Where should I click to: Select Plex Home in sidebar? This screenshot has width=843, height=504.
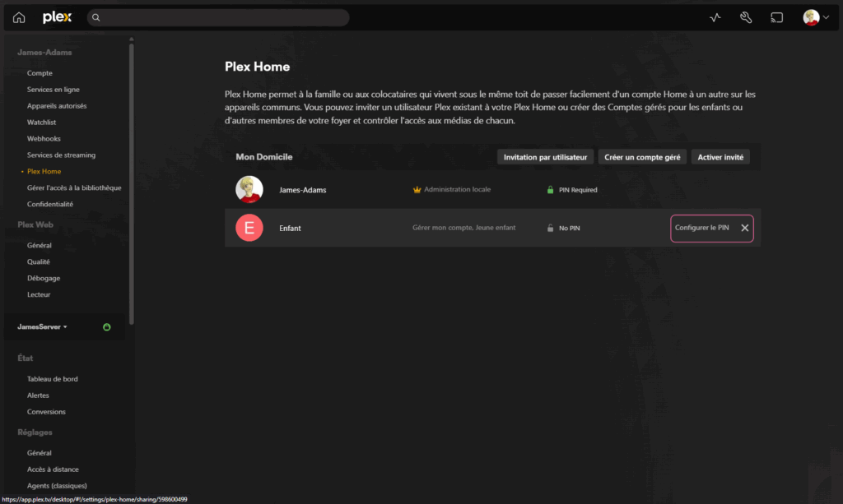click(44, 171)
